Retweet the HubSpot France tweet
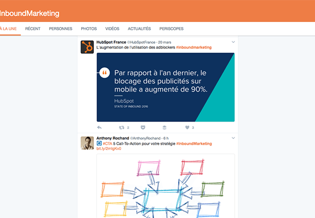 tap(122, 127)
